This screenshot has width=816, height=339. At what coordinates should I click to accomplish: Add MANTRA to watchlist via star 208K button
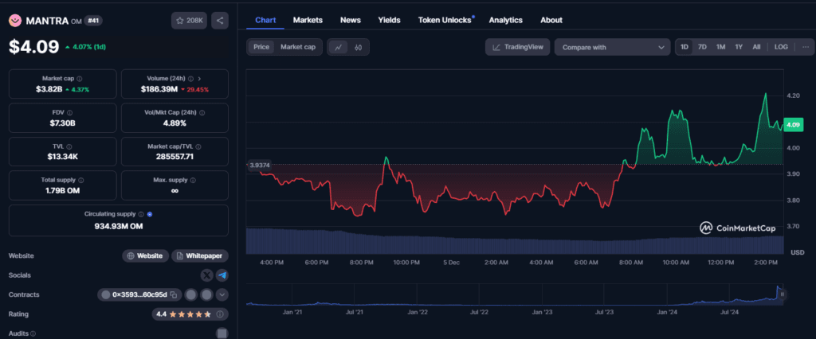pos(189,20)
